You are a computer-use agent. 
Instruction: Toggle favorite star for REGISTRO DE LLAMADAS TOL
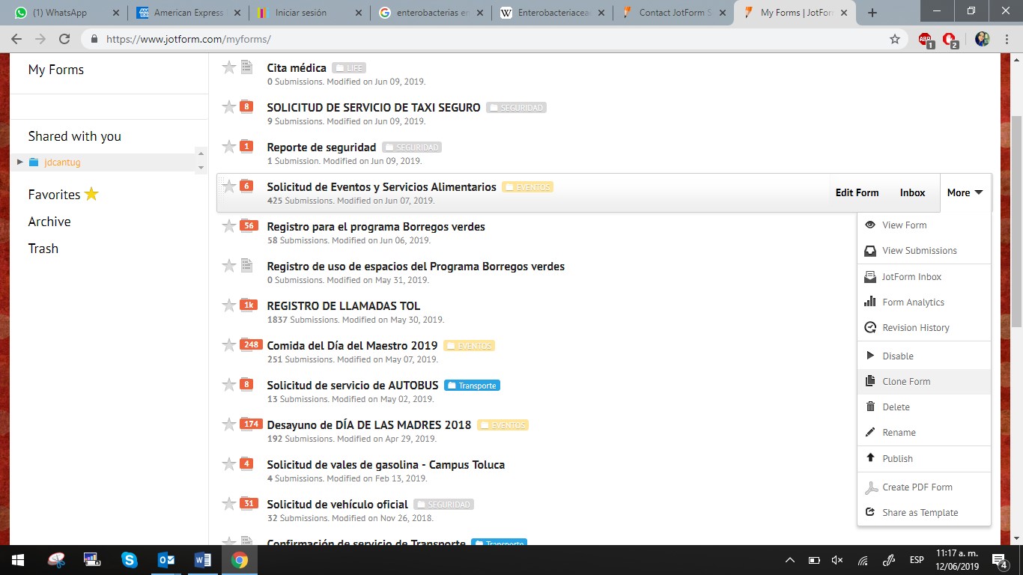click(229, 305)
